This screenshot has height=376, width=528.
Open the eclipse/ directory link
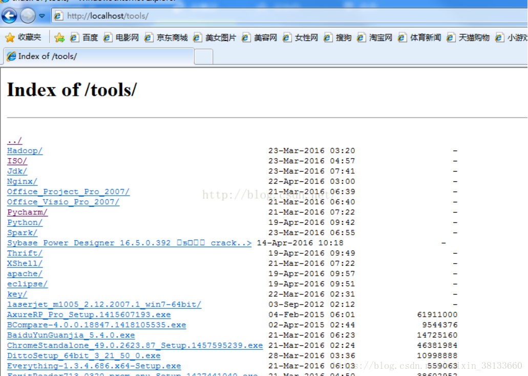click(27, 284)
